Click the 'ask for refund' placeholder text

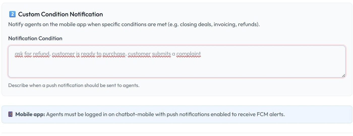pos(32,54)
